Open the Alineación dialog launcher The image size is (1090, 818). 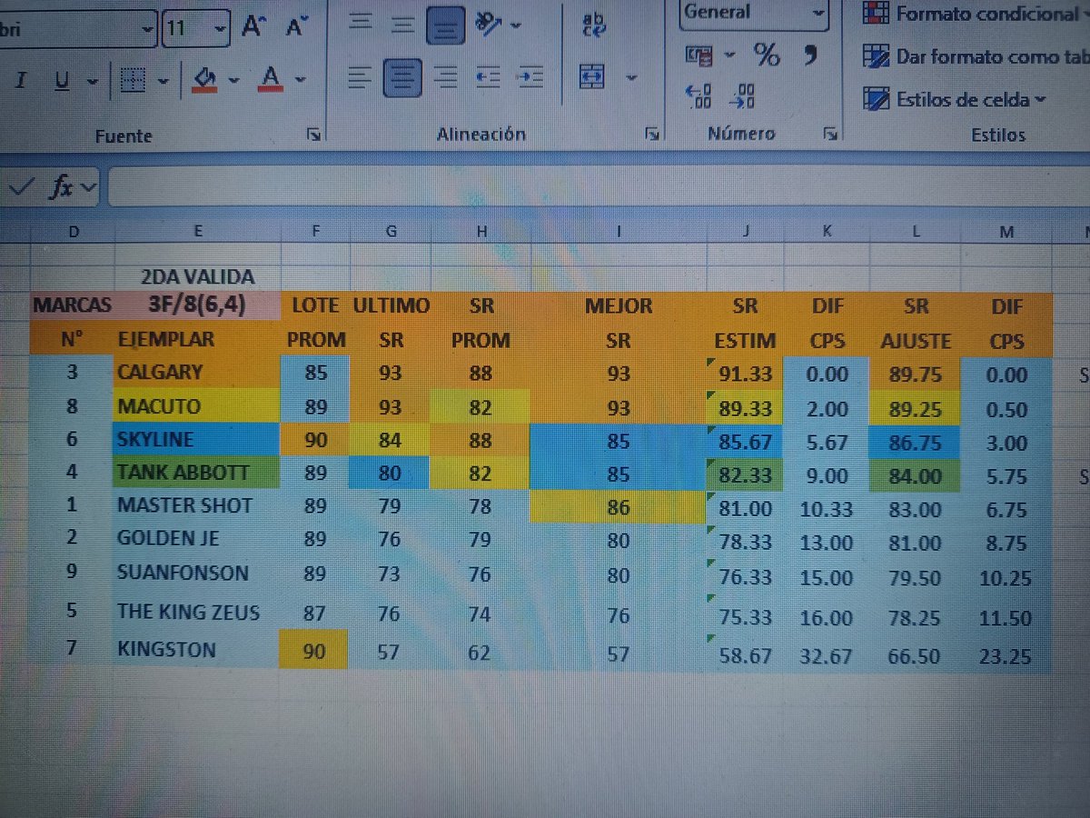point(651,135)
